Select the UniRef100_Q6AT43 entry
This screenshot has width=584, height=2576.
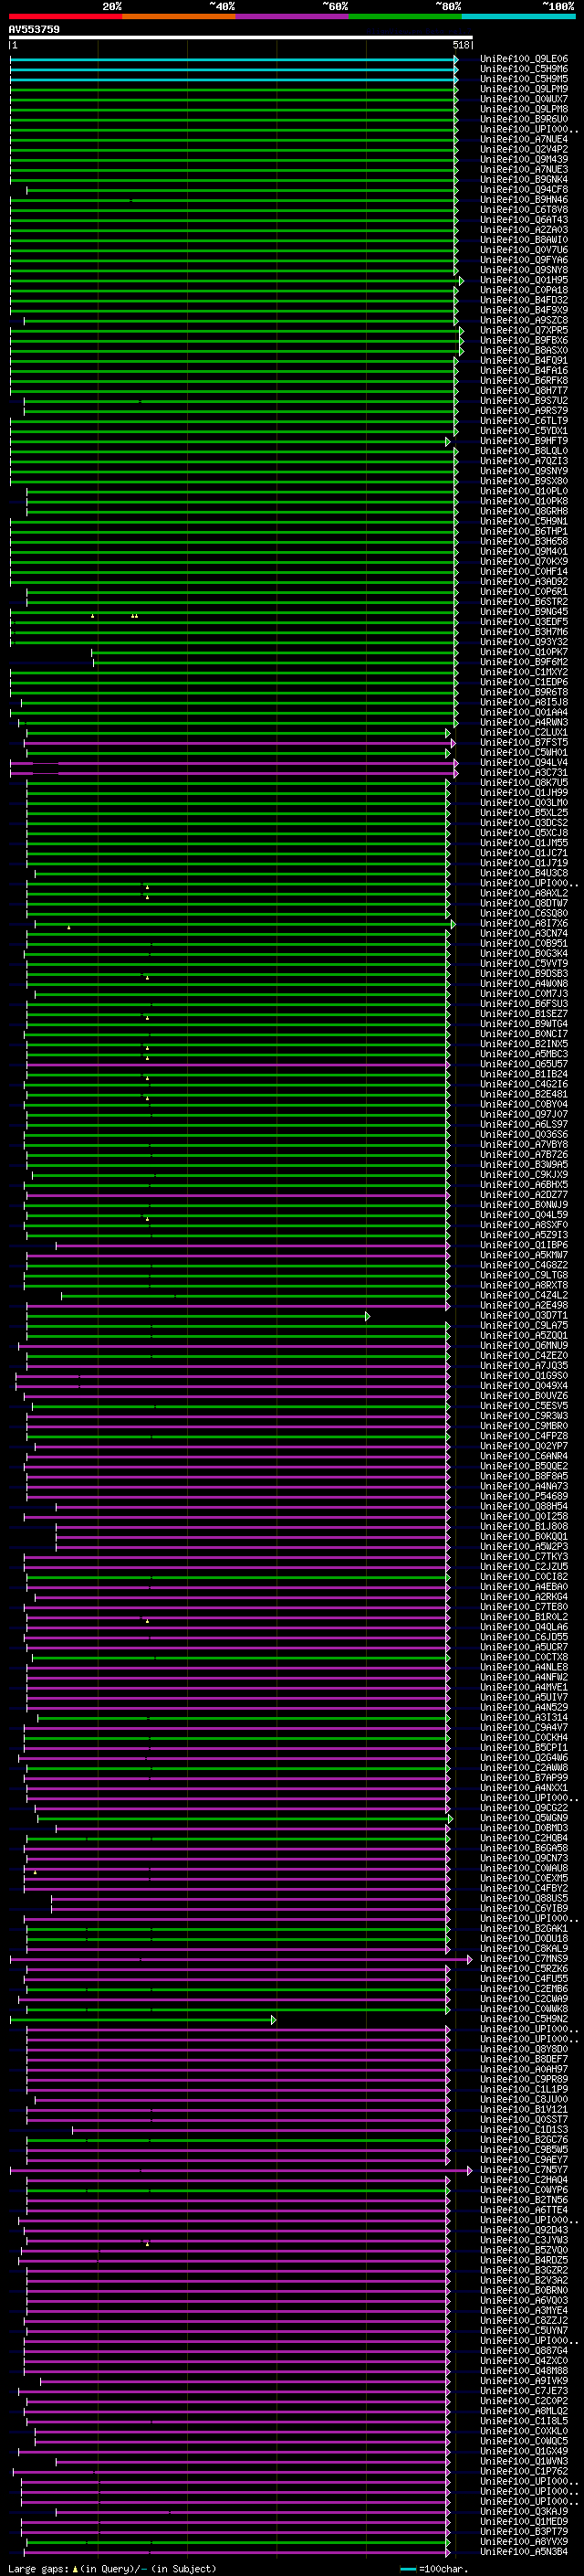point(524,220)
